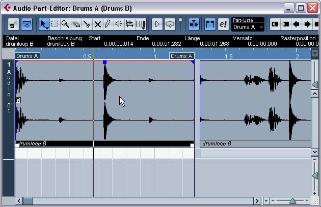Open the ruler format dropdown arrow

315,53
